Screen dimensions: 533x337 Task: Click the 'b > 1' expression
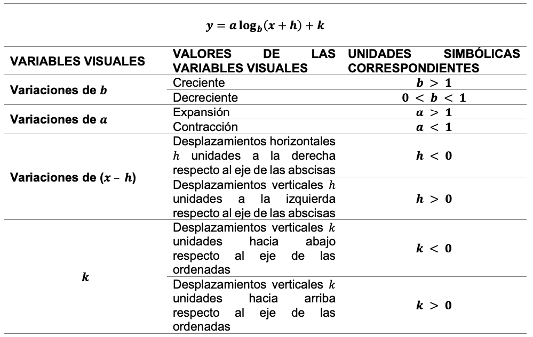(x=433, y=83)
